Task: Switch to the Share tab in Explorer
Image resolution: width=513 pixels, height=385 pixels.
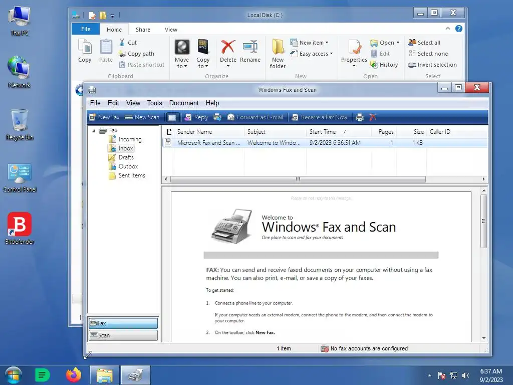Action: tap(143, 30)
